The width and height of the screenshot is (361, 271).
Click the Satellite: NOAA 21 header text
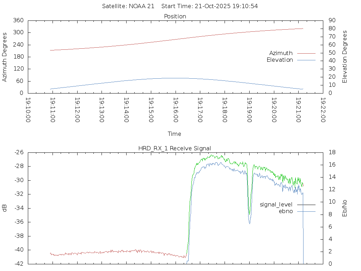pyautogui.click(x=128, y=6)
